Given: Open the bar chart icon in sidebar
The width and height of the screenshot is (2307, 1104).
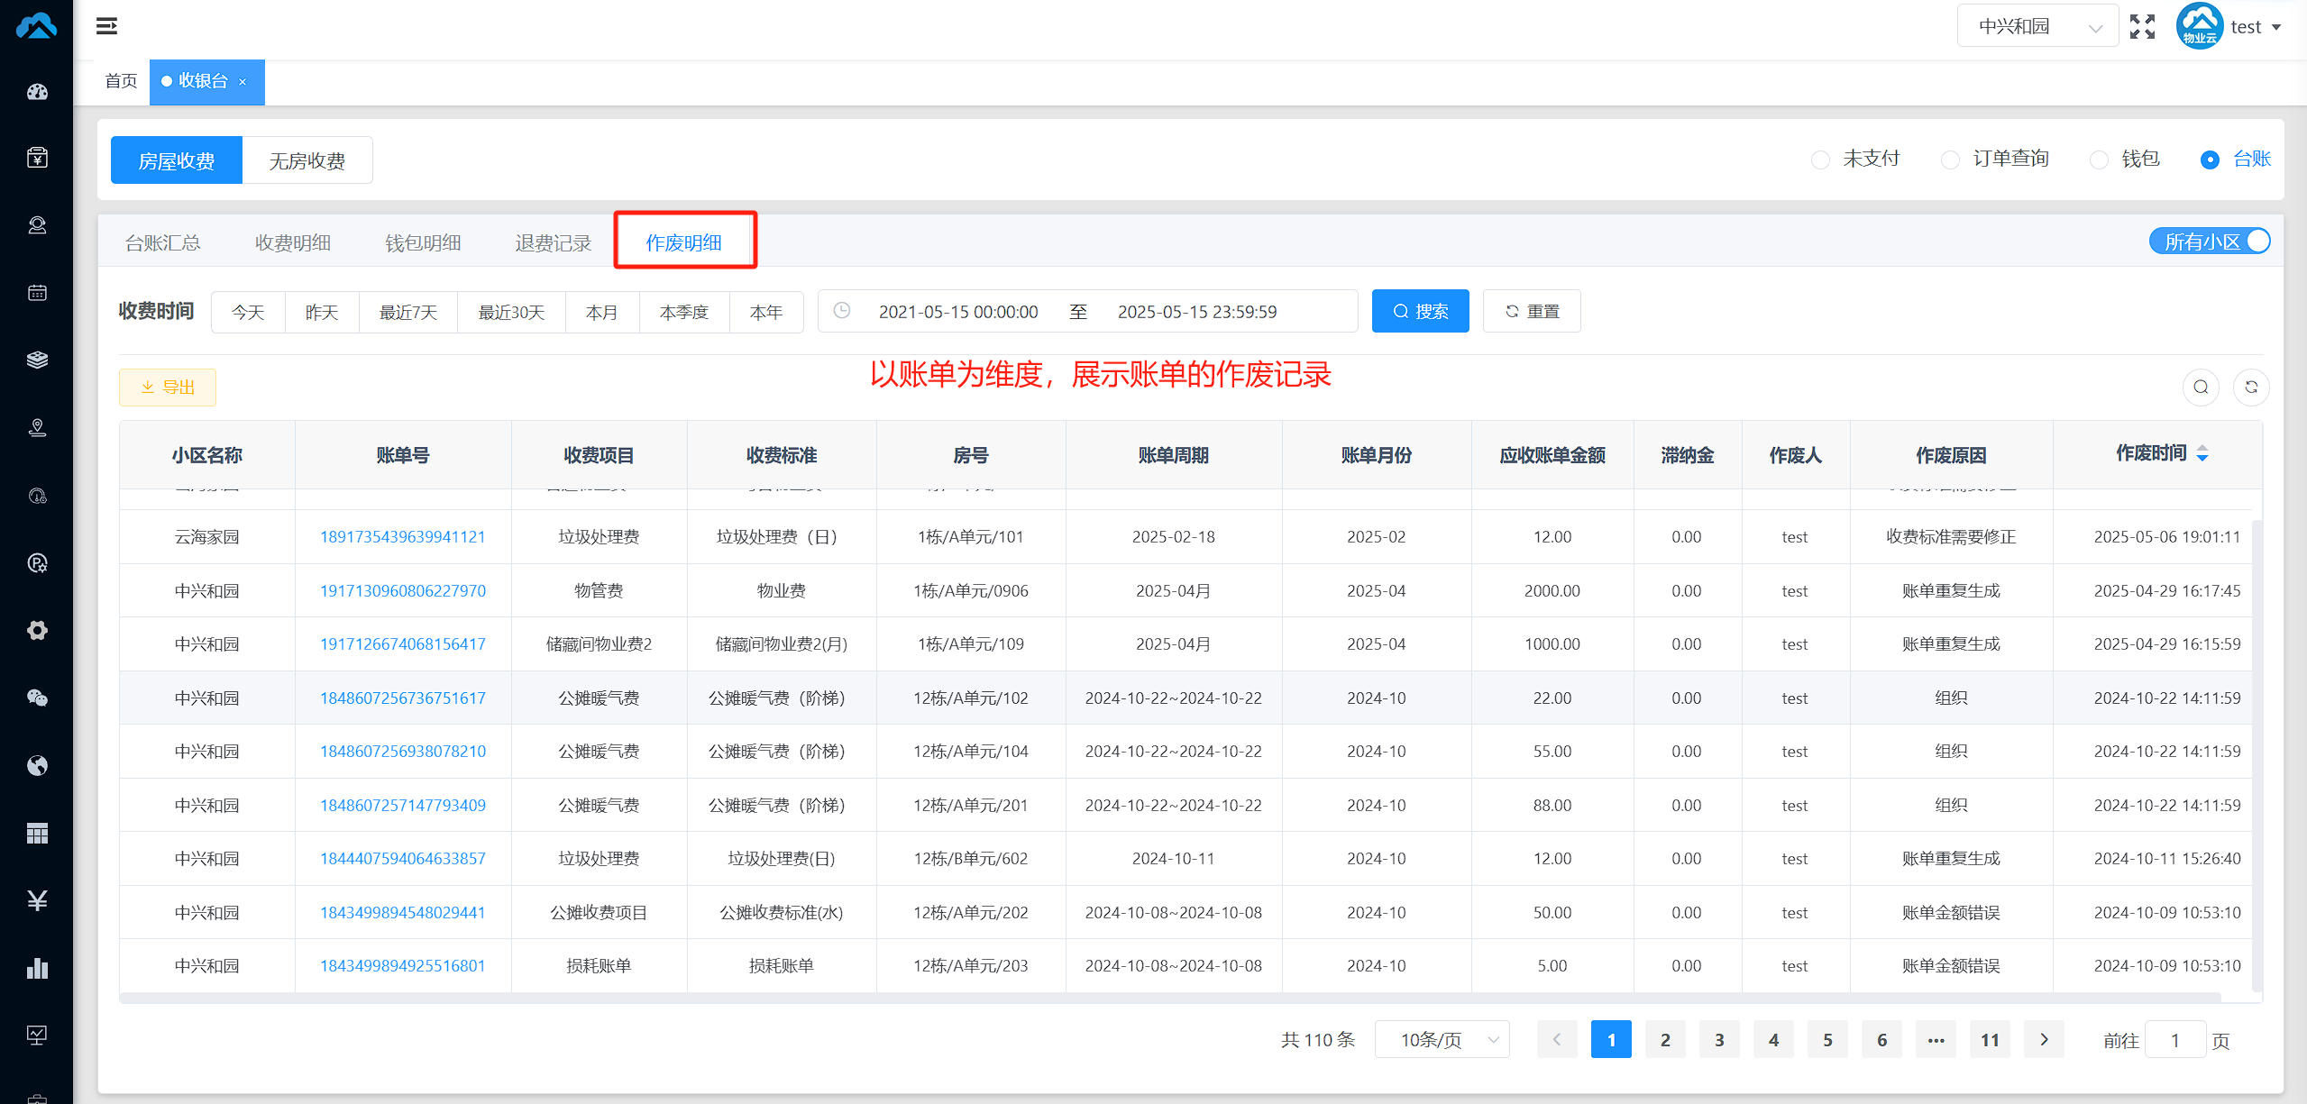Looking at the screenshot, I should 37,968.
